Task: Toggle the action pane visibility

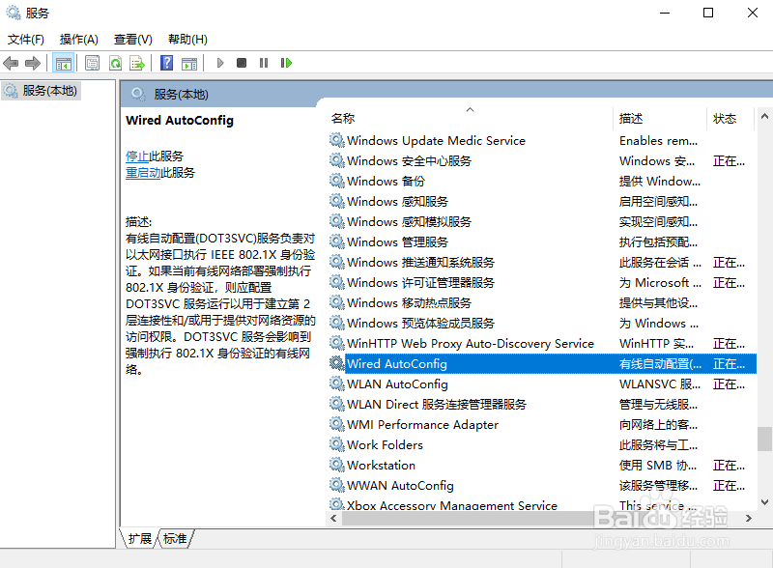Action: (x=189, y=62)
